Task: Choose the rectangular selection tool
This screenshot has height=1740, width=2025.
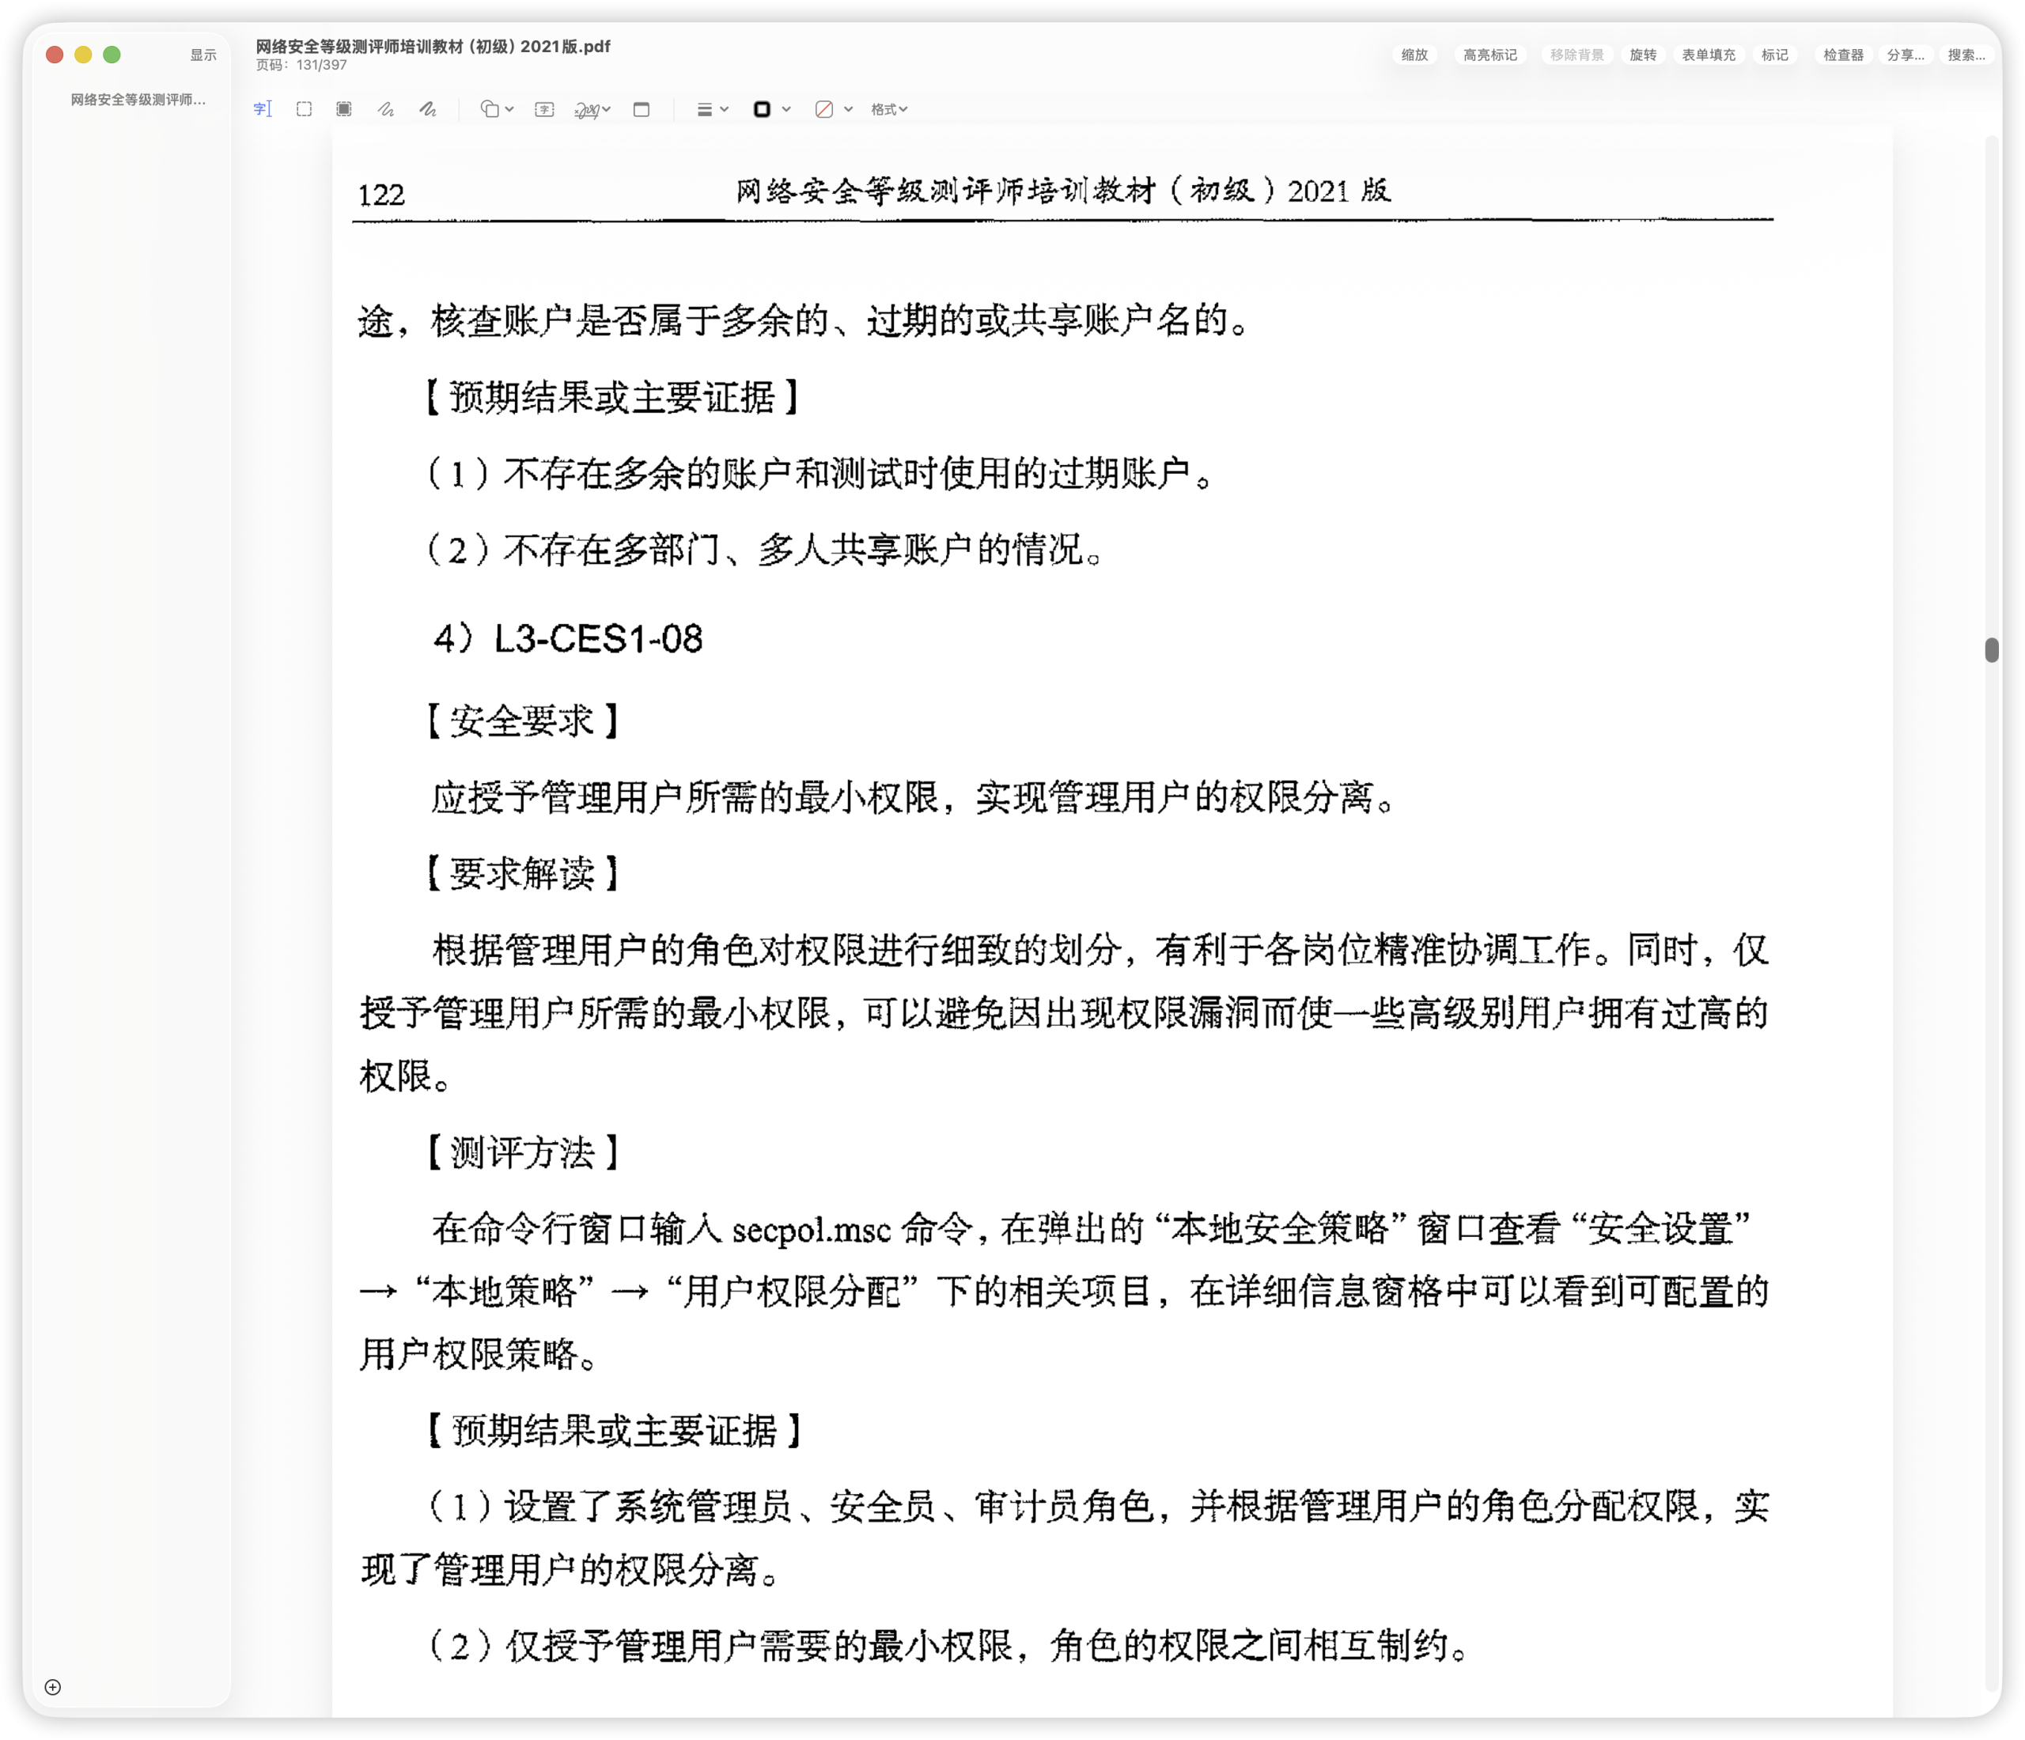Action: [304, 109]
